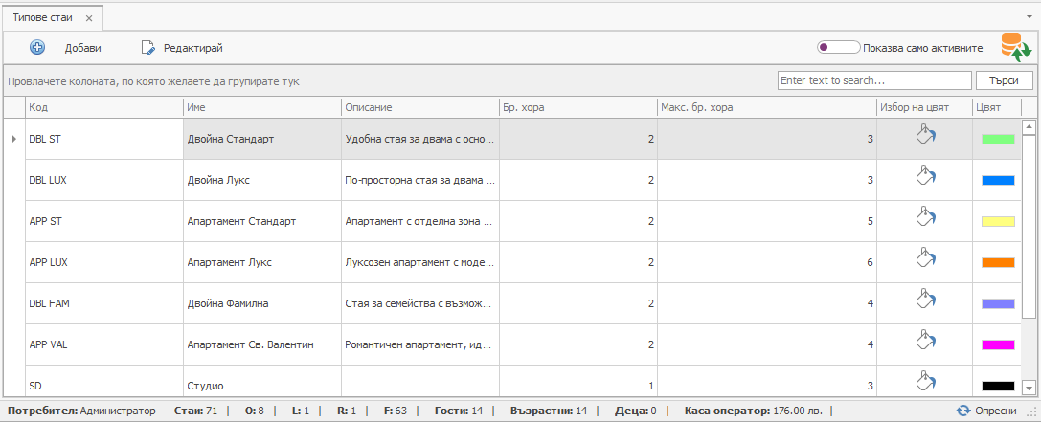
Task: Click the magenta color swatch for APP VAL
Action: pyautogui.click(x=998, y=344)
